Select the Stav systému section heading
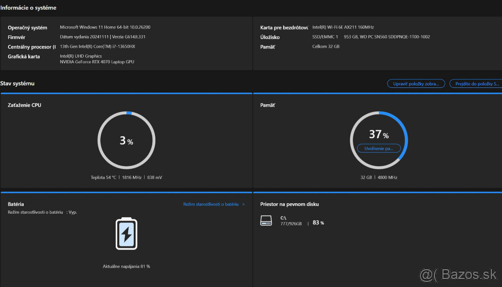Screen dimensions: 502x287 [18, 84]
